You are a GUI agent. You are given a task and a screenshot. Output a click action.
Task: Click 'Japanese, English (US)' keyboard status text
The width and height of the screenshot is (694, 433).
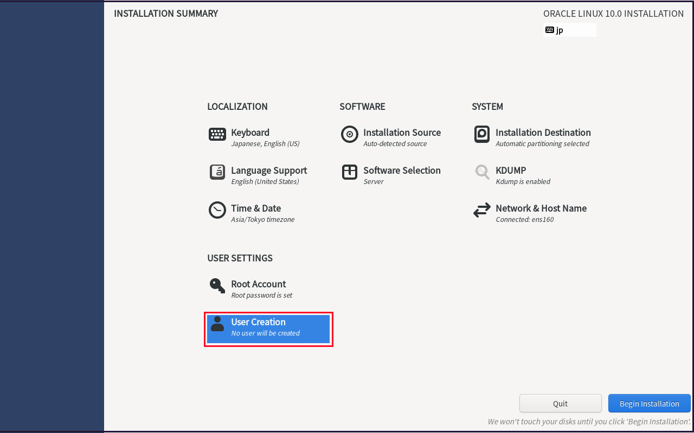click(x=265, y=144)
